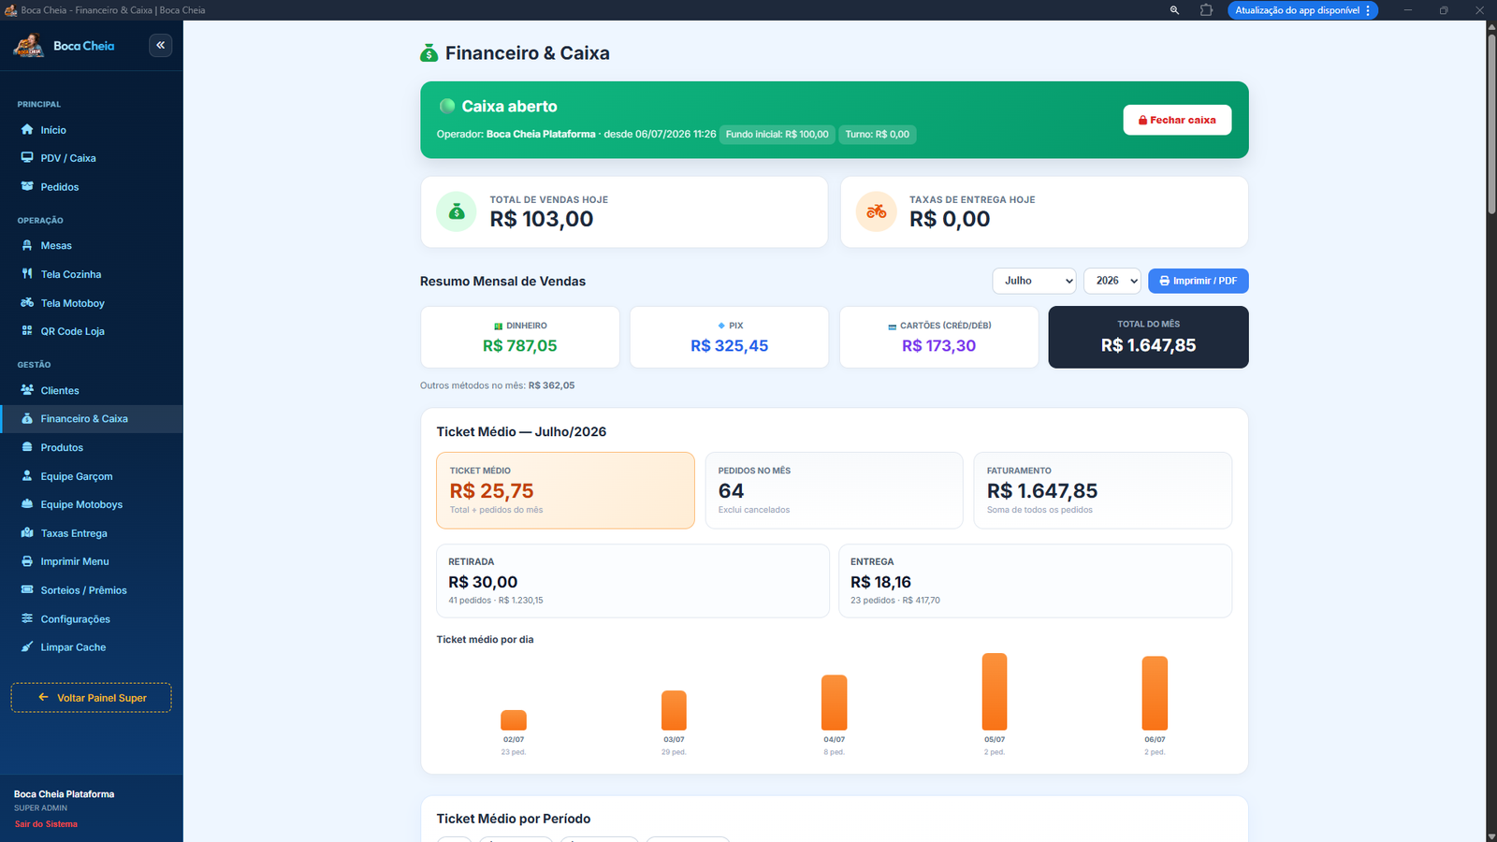
Task: Open browser zoom magnifier icon in title bar
Action: [x=1174, y=10]
